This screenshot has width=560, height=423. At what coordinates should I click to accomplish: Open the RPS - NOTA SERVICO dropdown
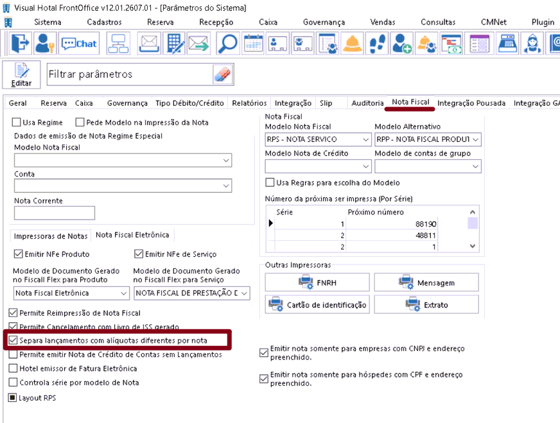click(365, 139)
